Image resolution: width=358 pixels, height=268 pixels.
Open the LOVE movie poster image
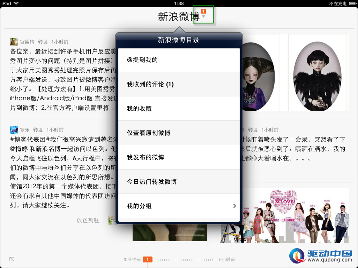click(284, 215)
